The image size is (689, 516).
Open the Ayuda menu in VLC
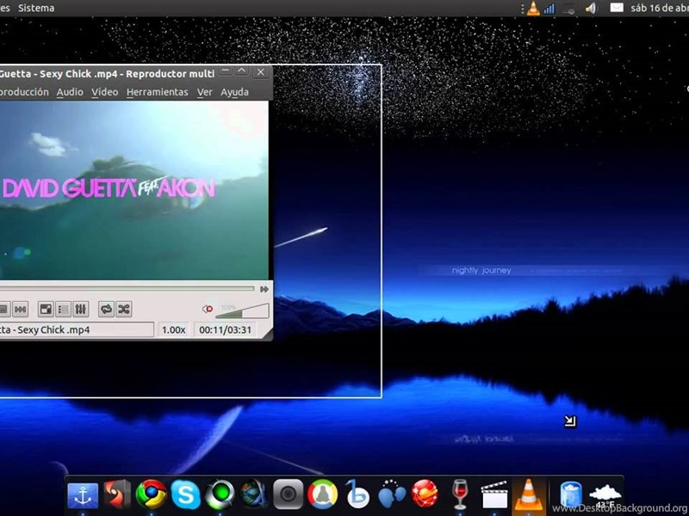[234, 92]
